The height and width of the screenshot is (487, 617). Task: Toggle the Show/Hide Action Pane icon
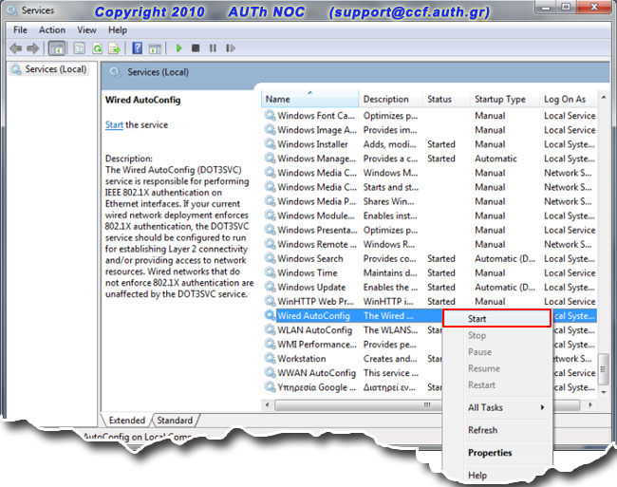click(155, 48)
